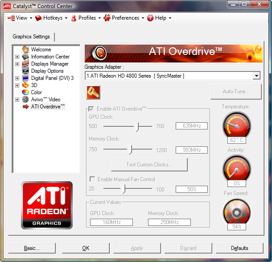Click the 50% fan control field
Viewport: 272px width, 262px height.
(192, 189)
